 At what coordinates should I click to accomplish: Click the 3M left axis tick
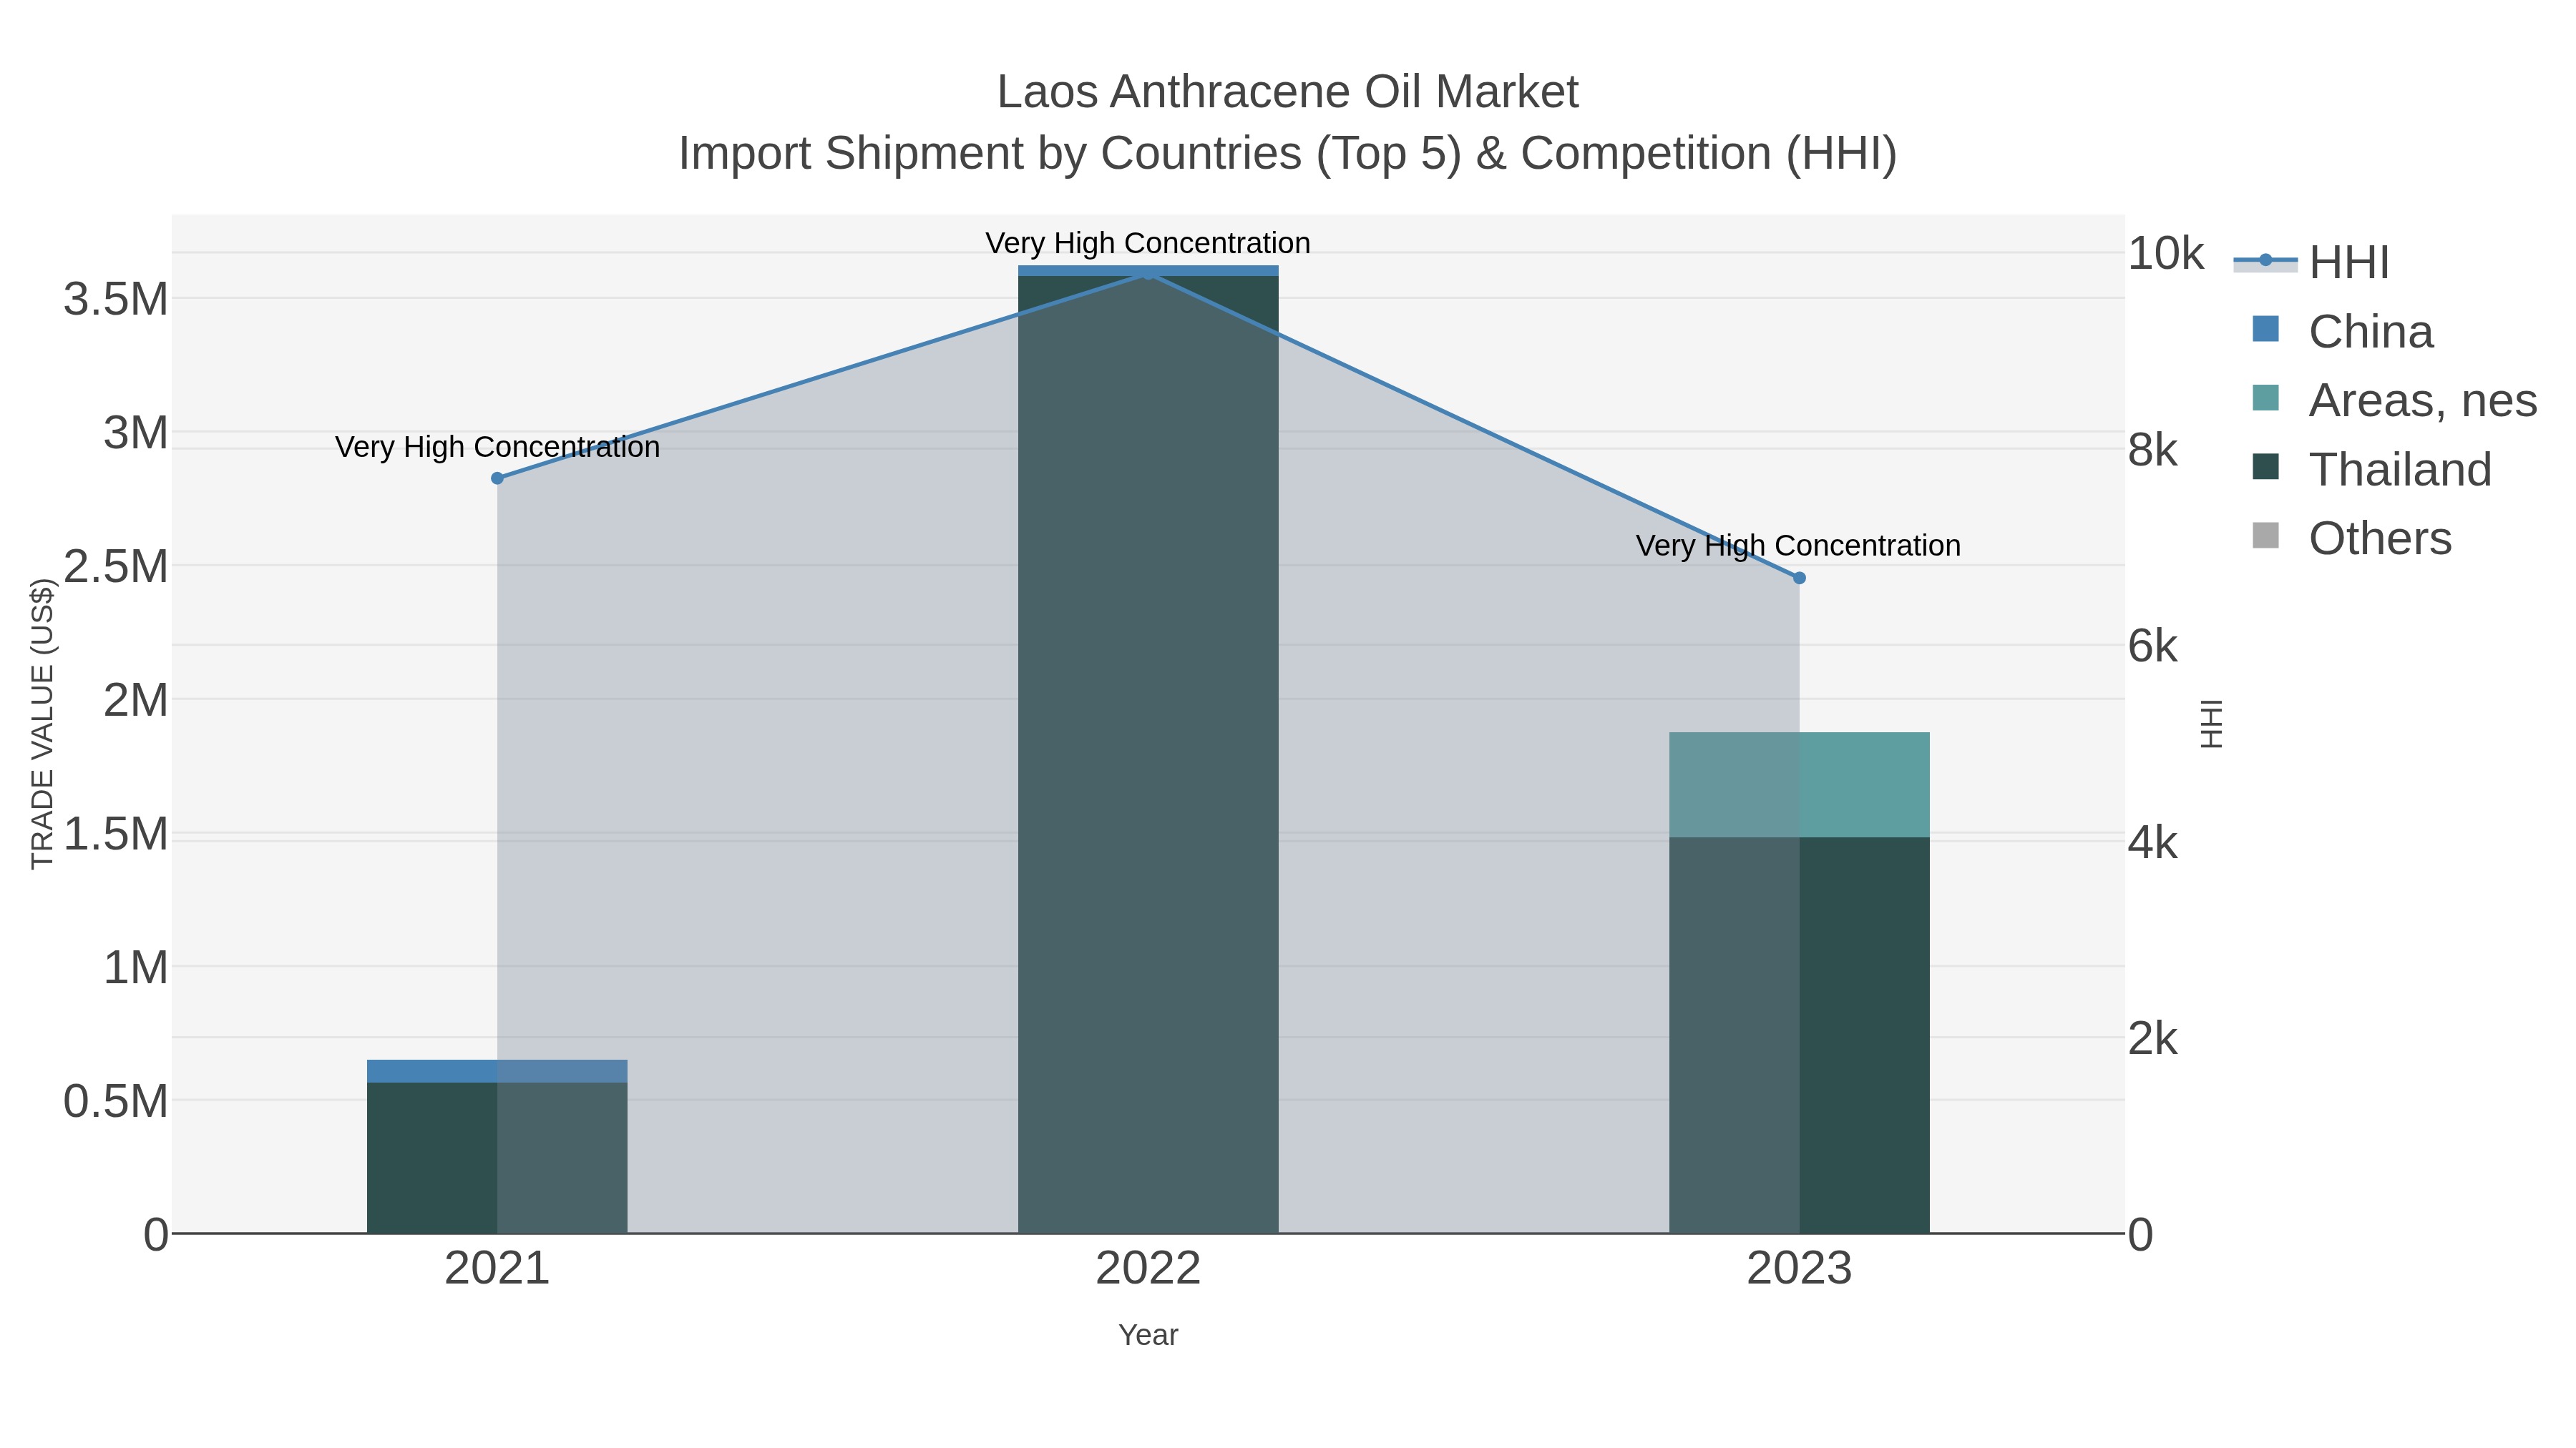(136, 433)
